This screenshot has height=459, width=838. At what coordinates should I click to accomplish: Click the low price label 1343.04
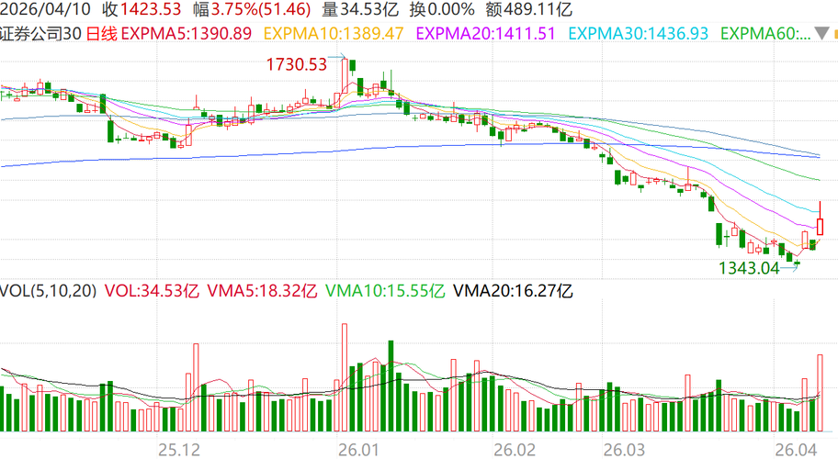tap(749, 268)
